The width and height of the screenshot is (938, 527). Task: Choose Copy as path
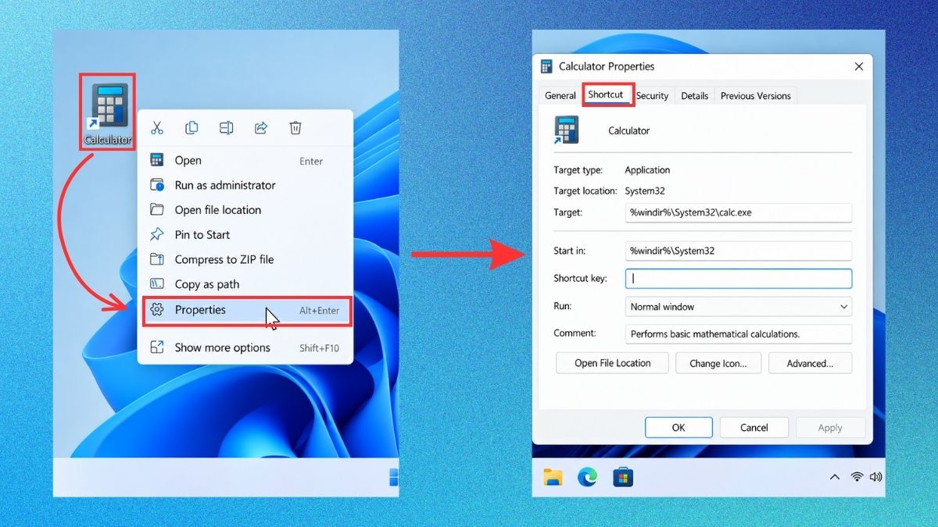[245, 285]
